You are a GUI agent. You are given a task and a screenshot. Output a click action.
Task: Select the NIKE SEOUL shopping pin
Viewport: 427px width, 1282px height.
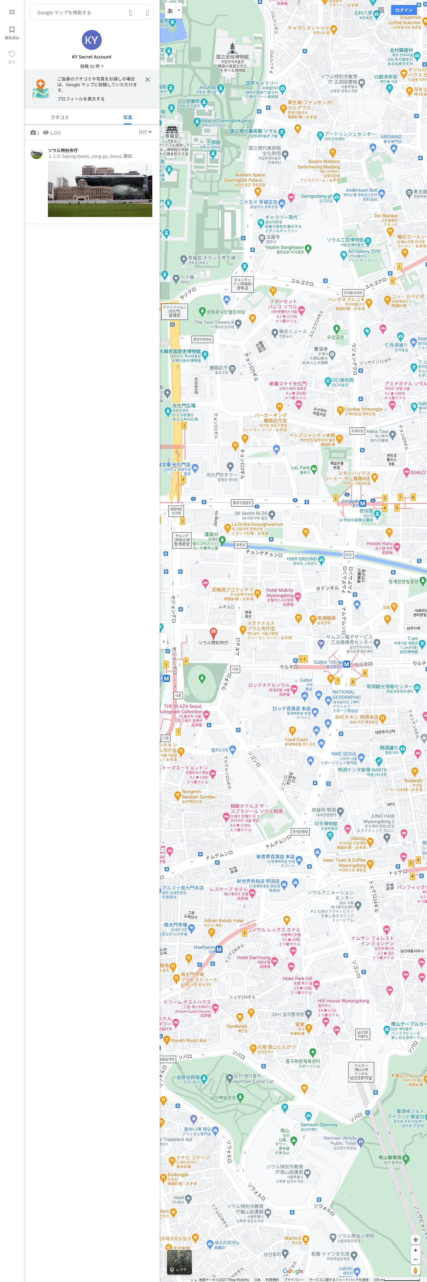pyautogui.click(x=362, y=757)
